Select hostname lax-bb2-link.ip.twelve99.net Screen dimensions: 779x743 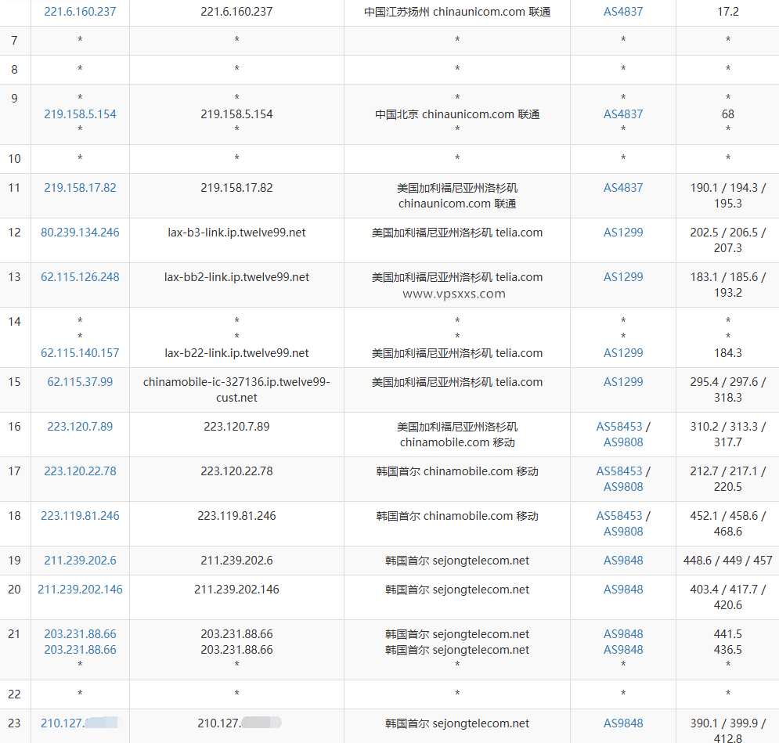[x=236, y=277]
